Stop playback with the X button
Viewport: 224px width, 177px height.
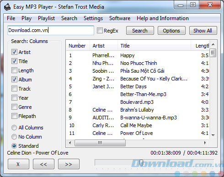click(x=18, y=164)
